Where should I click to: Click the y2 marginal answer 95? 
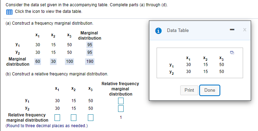coord(90,52)
